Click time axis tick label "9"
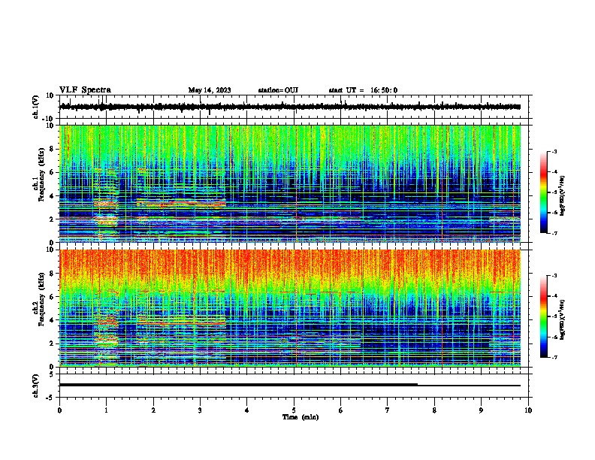The width and height of the screenshot is (595, 460). [481, 410]
